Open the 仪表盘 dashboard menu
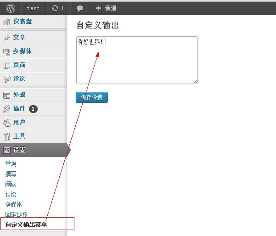Viewport: 276px width, 236px height. pos(22,22)
